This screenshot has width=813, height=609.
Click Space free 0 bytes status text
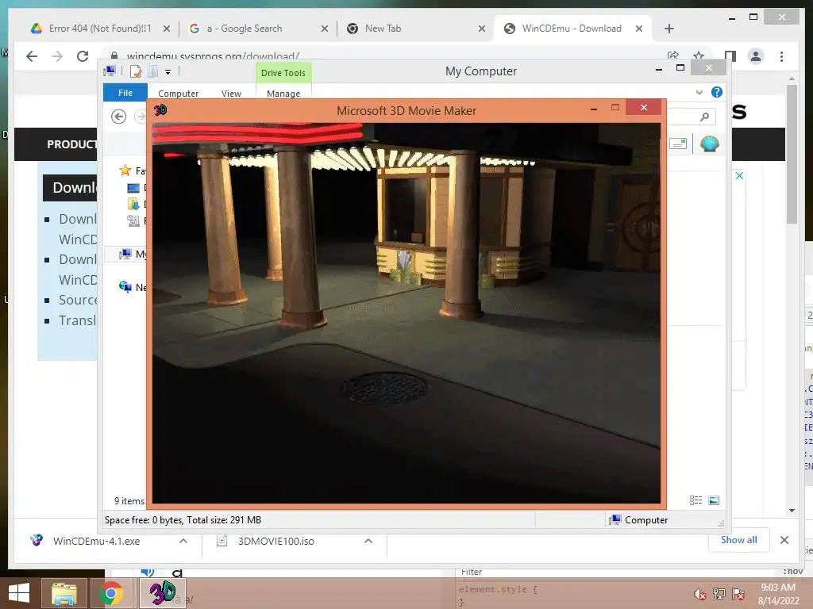(183, 520)
